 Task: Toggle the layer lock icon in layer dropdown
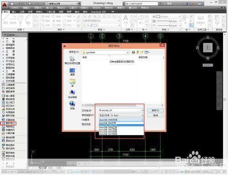click(91, 25)
